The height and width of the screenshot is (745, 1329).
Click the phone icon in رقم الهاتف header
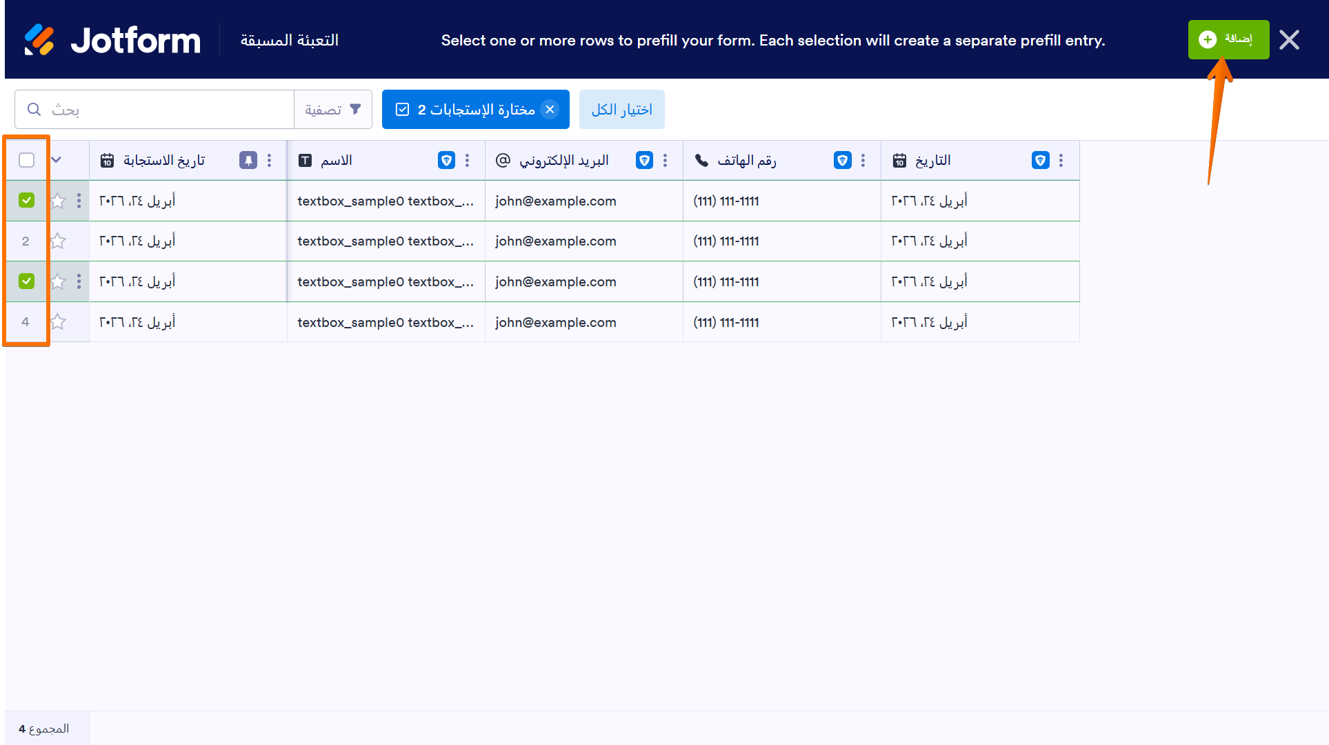tap(701, 160)
